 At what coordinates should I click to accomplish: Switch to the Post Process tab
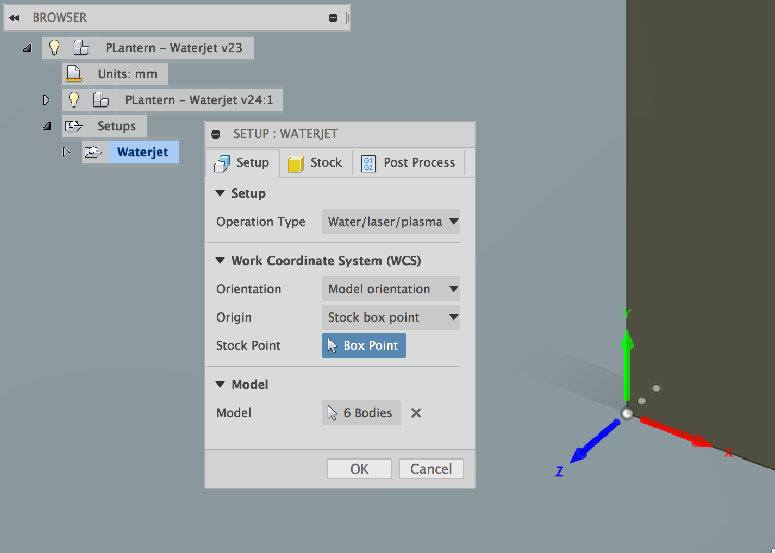click(x=408, y=163)
